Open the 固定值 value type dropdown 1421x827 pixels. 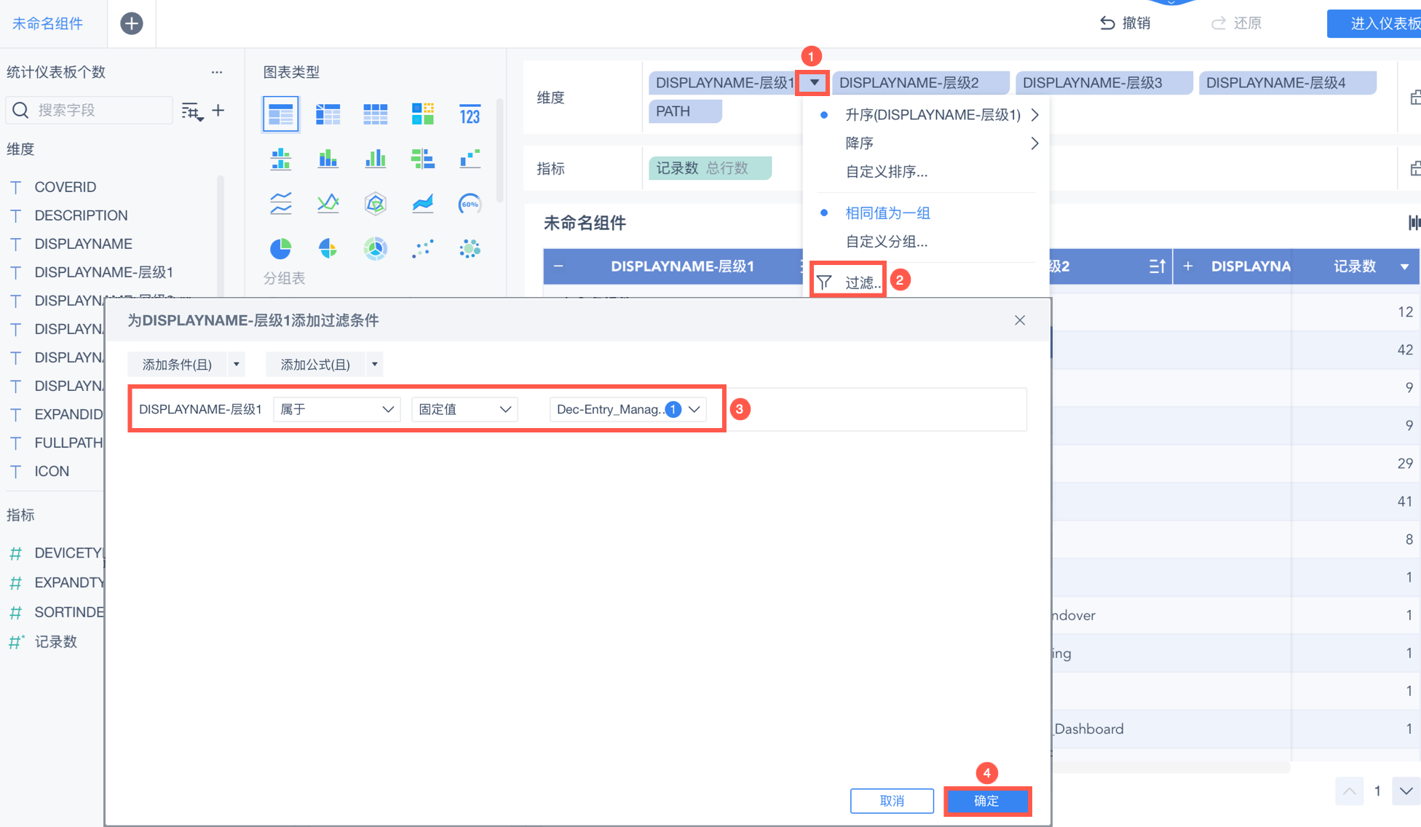tap(464, 409)
